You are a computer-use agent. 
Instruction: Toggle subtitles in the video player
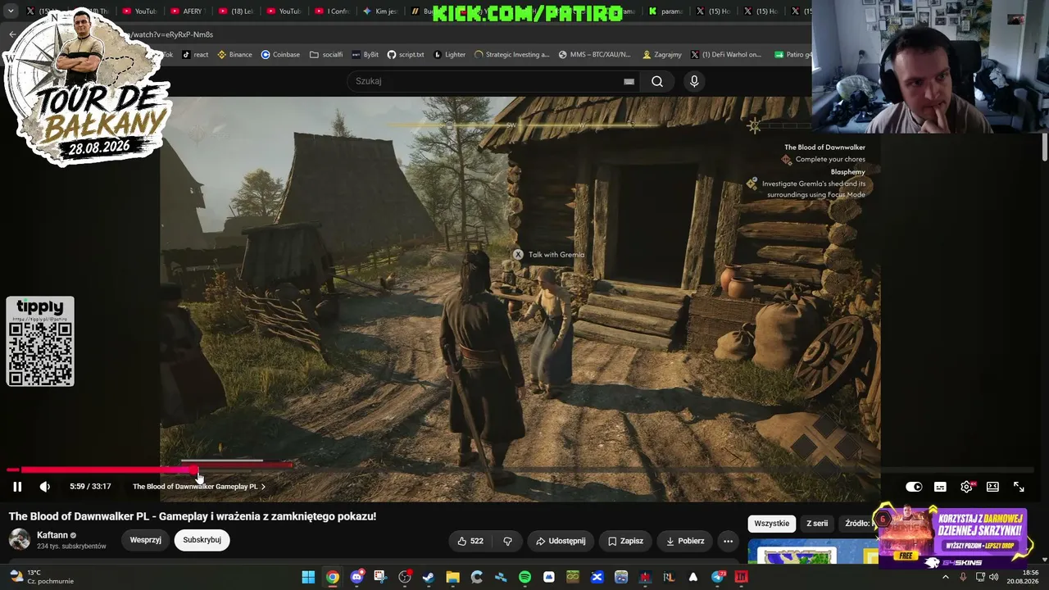940,487
